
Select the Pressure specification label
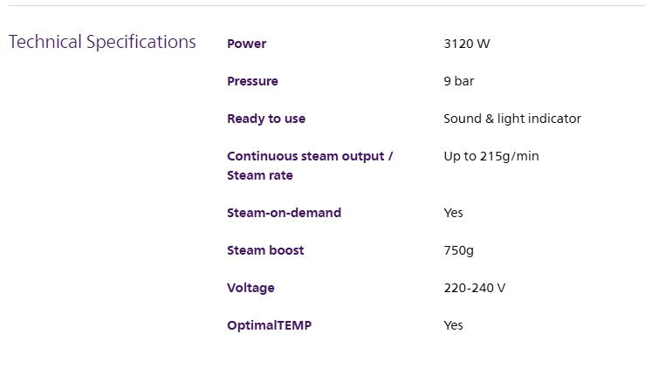[x=252, y=81]
